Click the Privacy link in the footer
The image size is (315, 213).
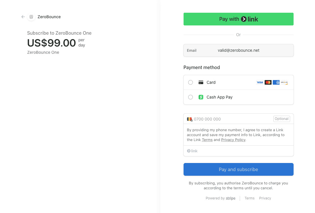coord(265,198)
